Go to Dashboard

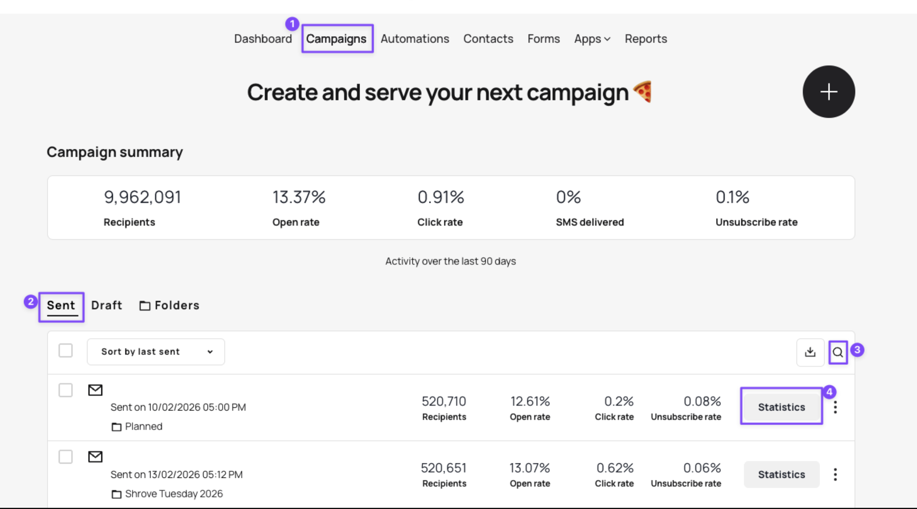[x=263, y=39]
